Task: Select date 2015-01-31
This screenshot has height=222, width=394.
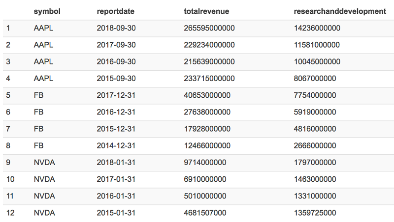Action: click(x=116, y=213)
